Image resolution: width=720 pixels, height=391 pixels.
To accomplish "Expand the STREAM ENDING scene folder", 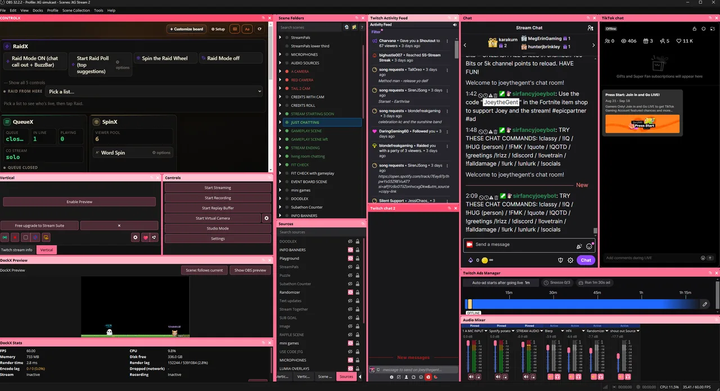I will pos(280,148).
